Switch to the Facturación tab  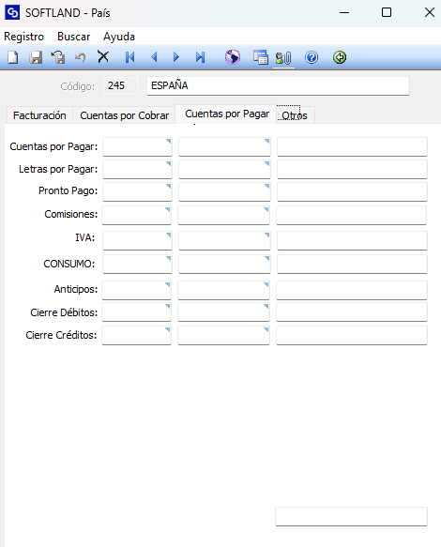(x=39, y=115)
